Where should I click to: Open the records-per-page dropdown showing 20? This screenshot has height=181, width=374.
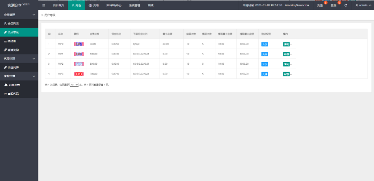tap(74, 84)
